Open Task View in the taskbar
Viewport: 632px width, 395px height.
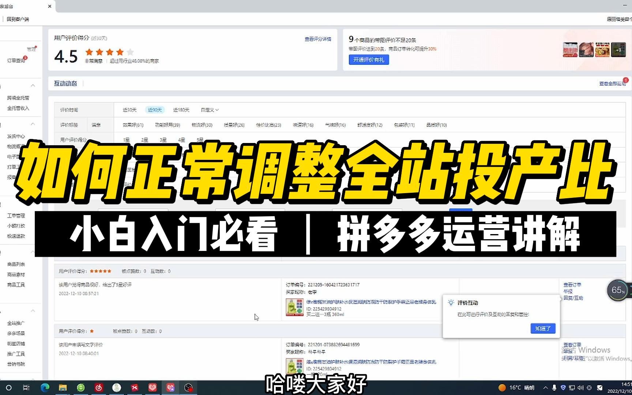pos(26,388)
